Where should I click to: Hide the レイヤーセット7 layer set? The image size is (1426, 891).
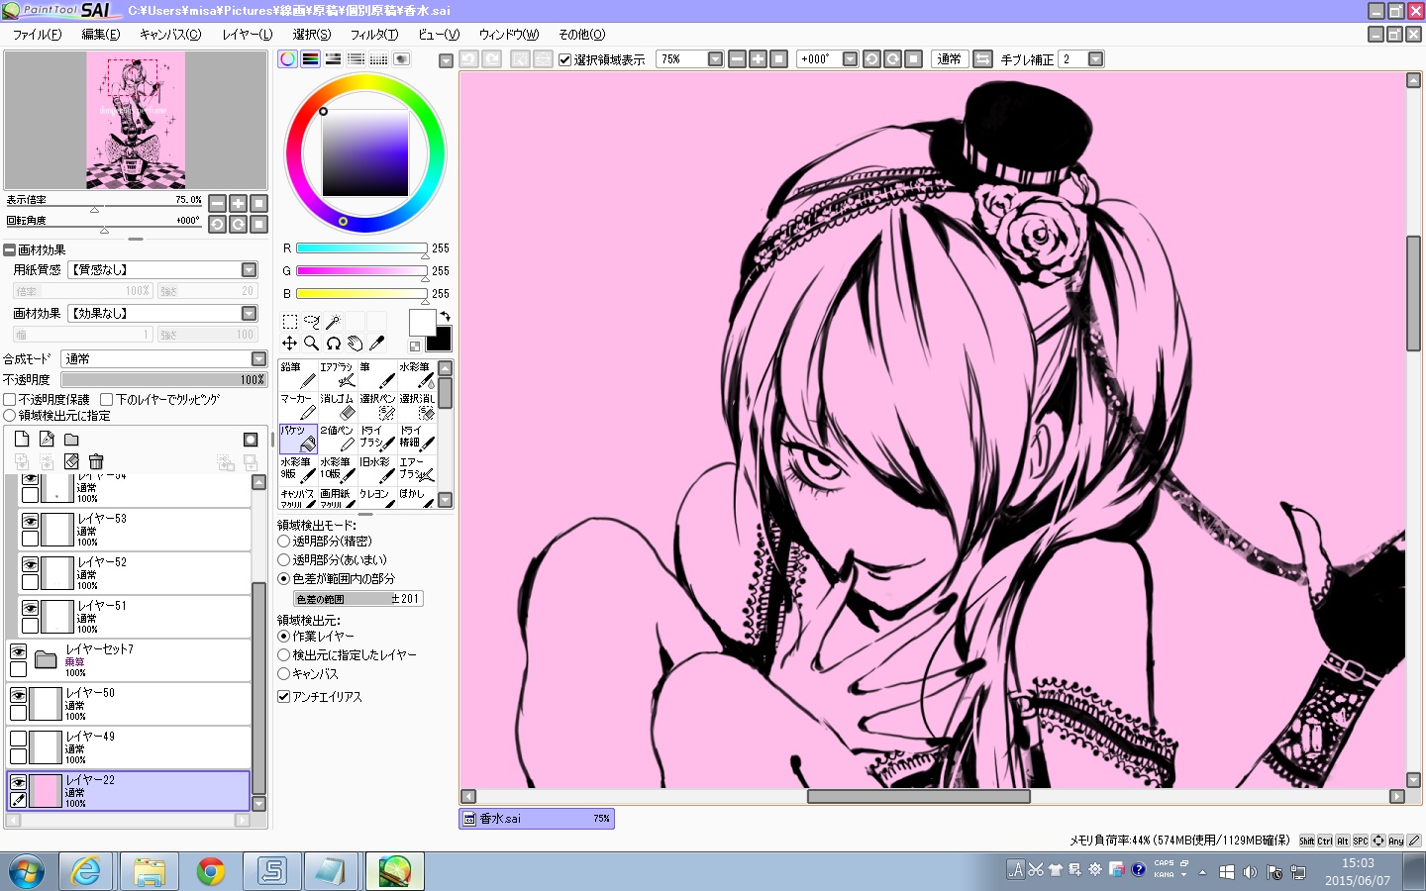[x=18, y=651]
